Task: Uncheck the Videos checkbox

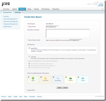Action: pos(78,77)
